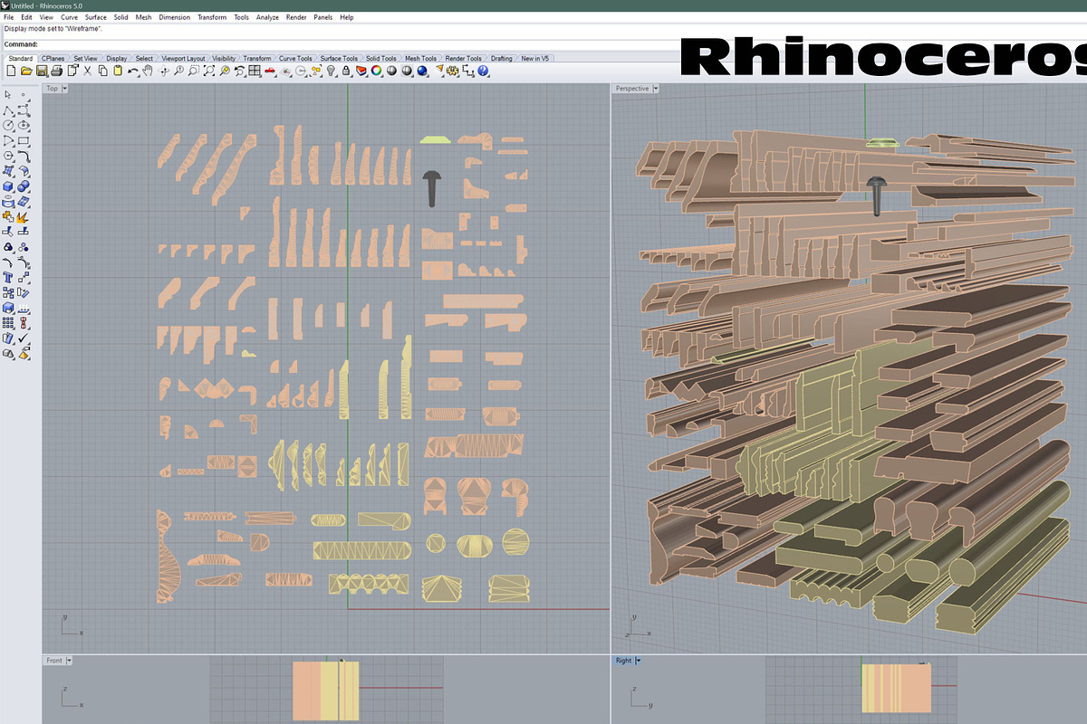Select the Zoom Dynamic magnifier

coord(178,71)
